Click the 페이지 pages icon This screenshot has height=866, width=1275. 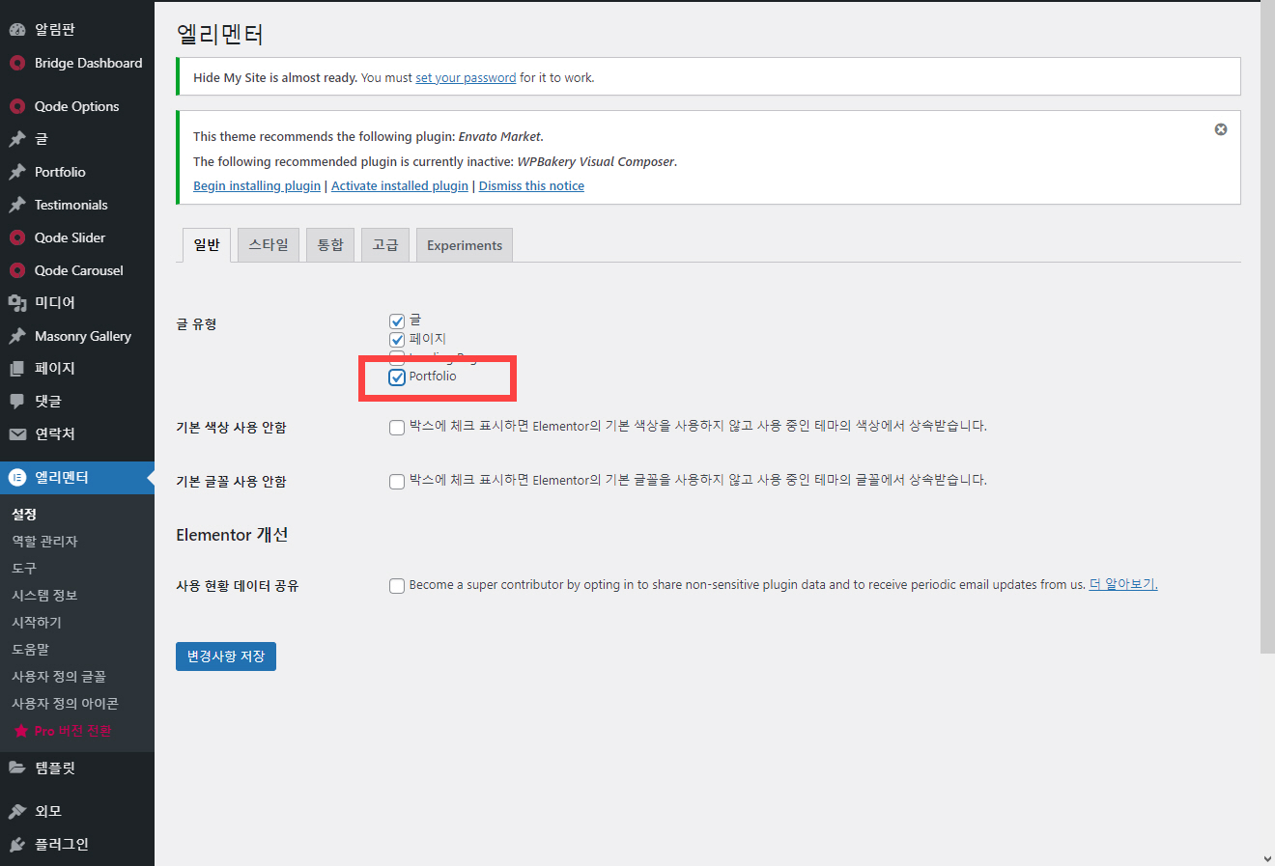coord(17,369)
